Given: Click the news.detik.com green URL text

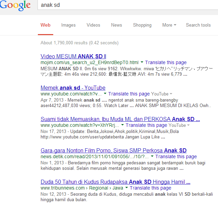Looking at the screenshot, I should (x=95, y=156).
